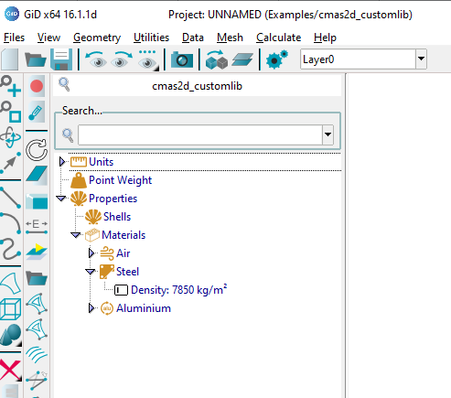Click the New project toolbar icon
The image size is (451, 398).
pos(10,59)
